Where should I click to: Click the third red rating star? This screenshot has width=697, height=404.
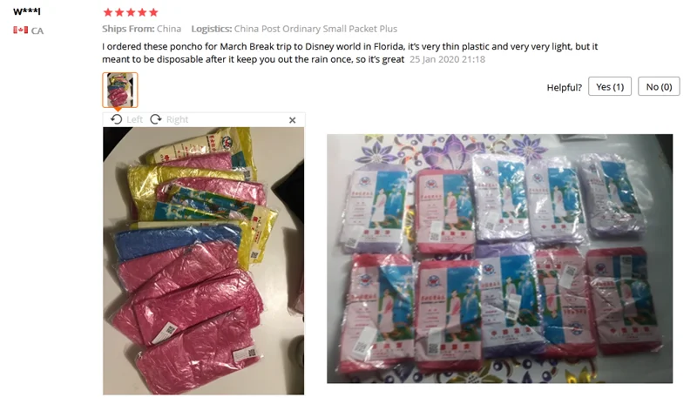[x=131, y=12]
